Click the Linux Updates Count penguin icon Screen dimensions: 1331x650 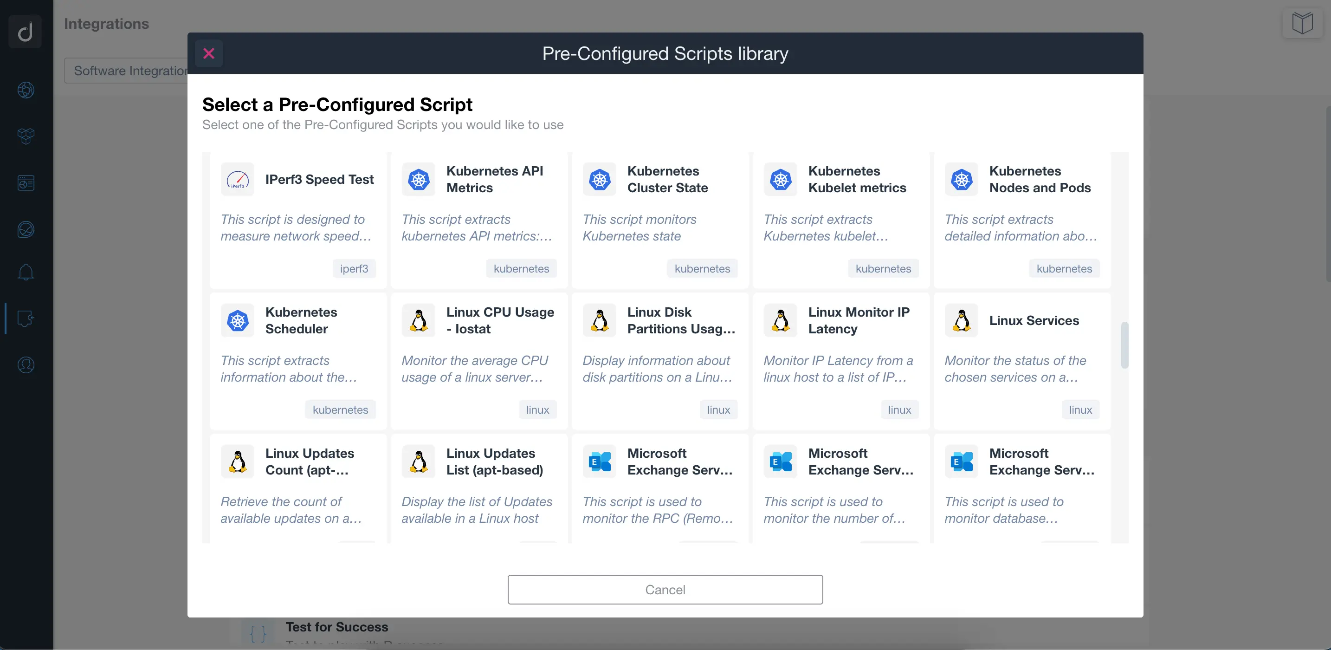[238, 462]
